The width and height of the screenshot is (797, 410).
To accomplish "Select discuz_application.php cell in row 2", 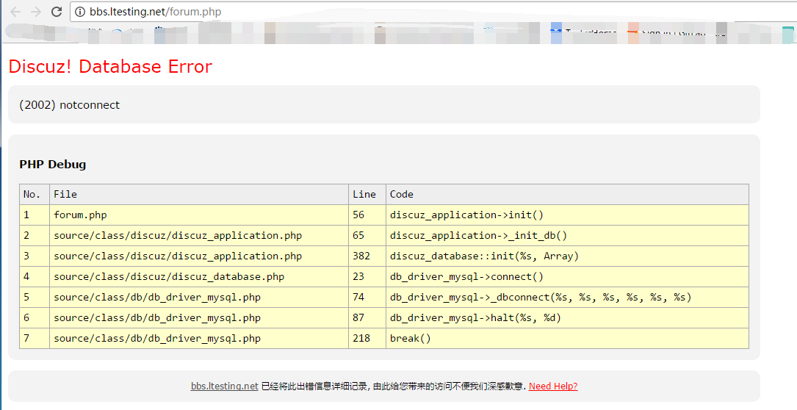I will pos(199,236).
